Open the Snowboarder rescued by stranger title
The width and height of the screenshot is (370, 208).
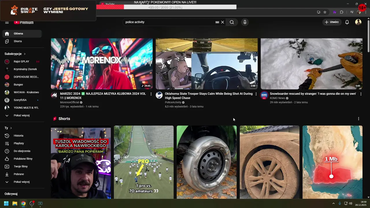coord(313,94)
